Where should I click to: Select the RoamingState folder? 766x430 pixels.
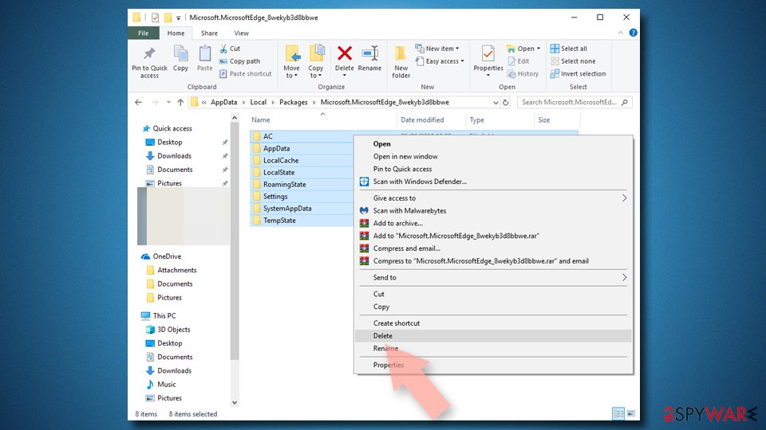[284, 184]
